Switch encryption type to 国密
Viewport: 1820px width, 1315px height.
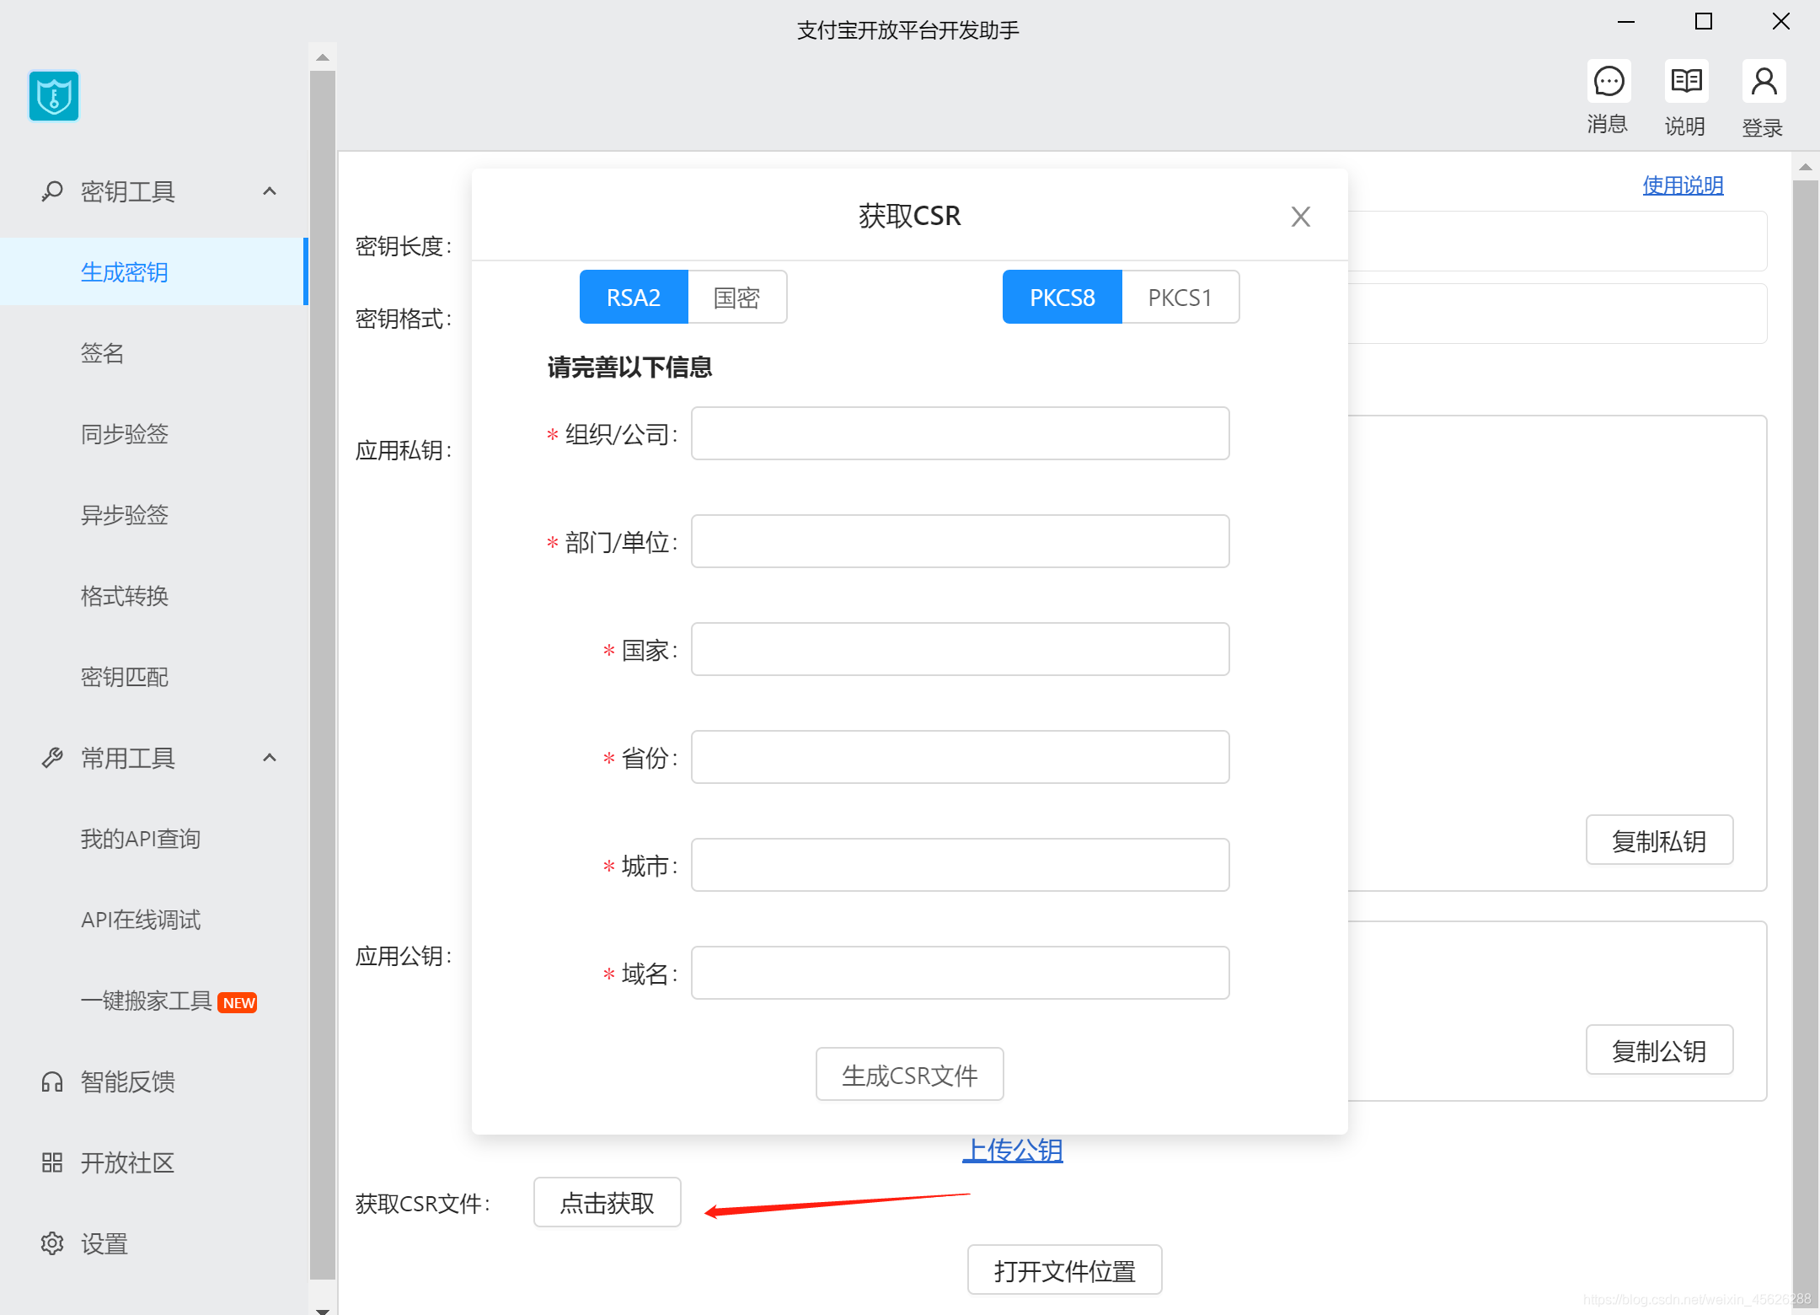[736, 298]
